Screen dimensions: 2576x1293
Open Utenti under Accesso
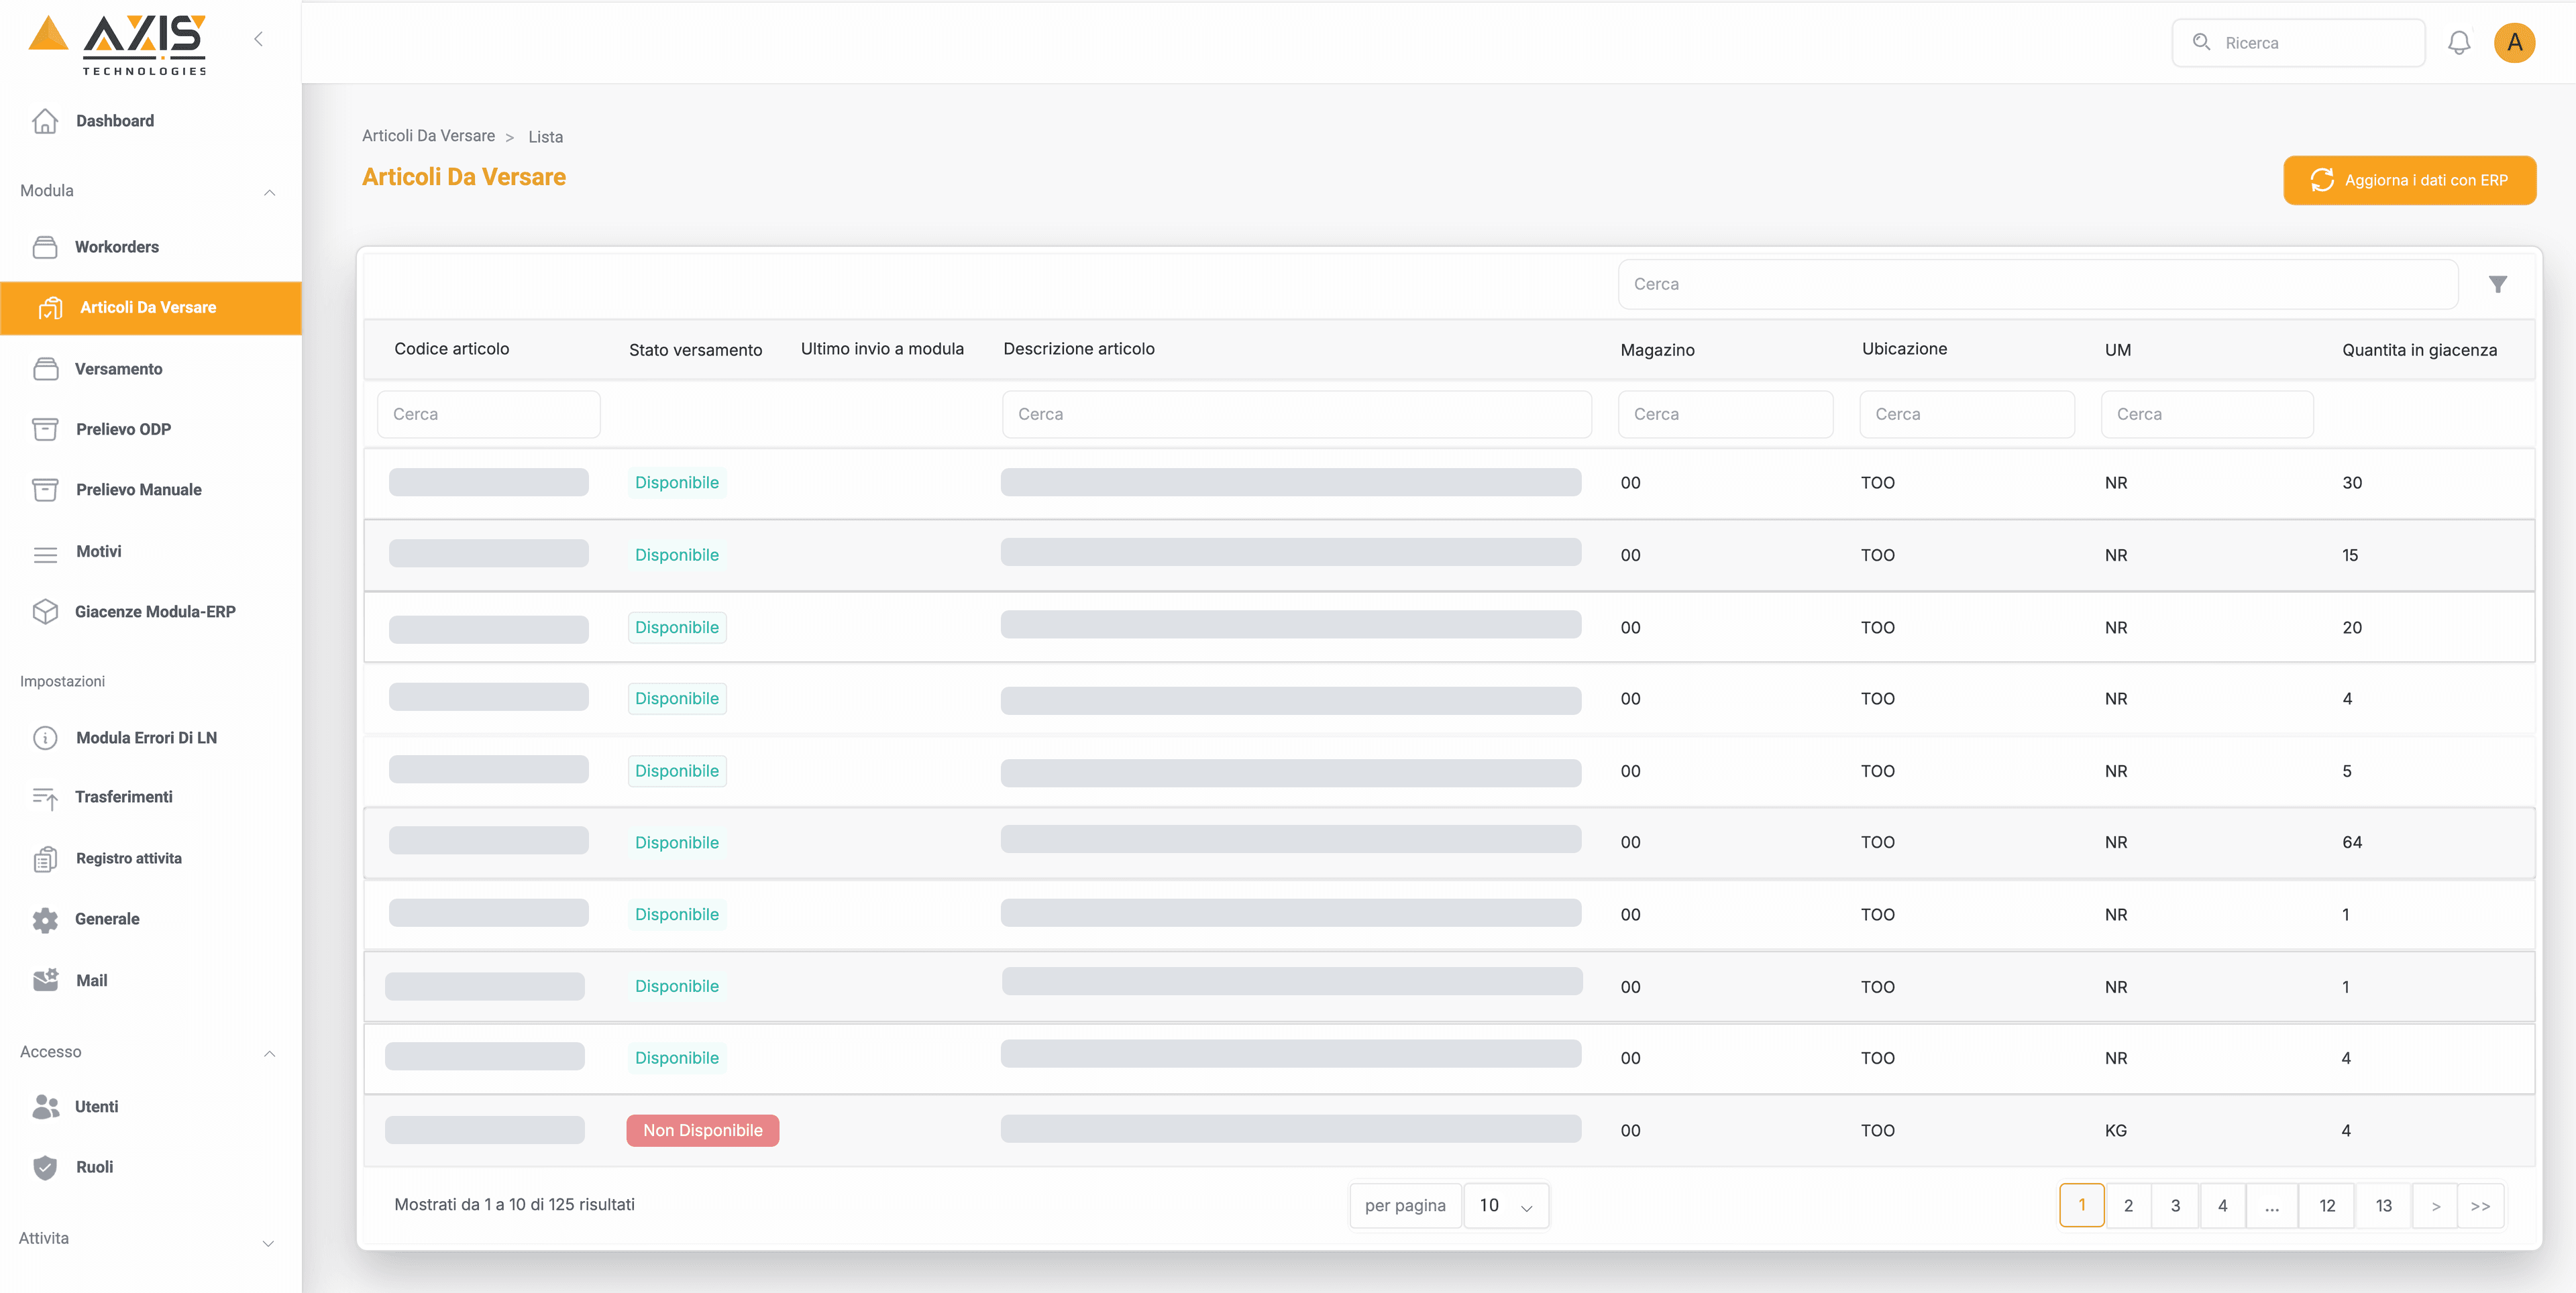pyautogui.click(x=97, y=1106)
